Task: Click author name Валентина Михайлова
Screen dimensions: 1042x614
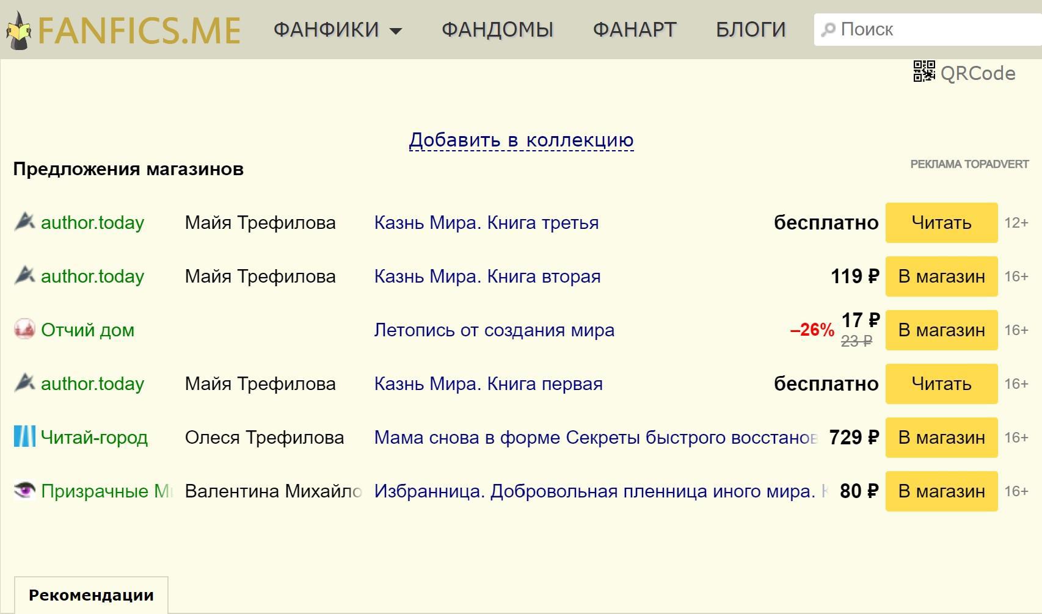Action: (274, 491)
